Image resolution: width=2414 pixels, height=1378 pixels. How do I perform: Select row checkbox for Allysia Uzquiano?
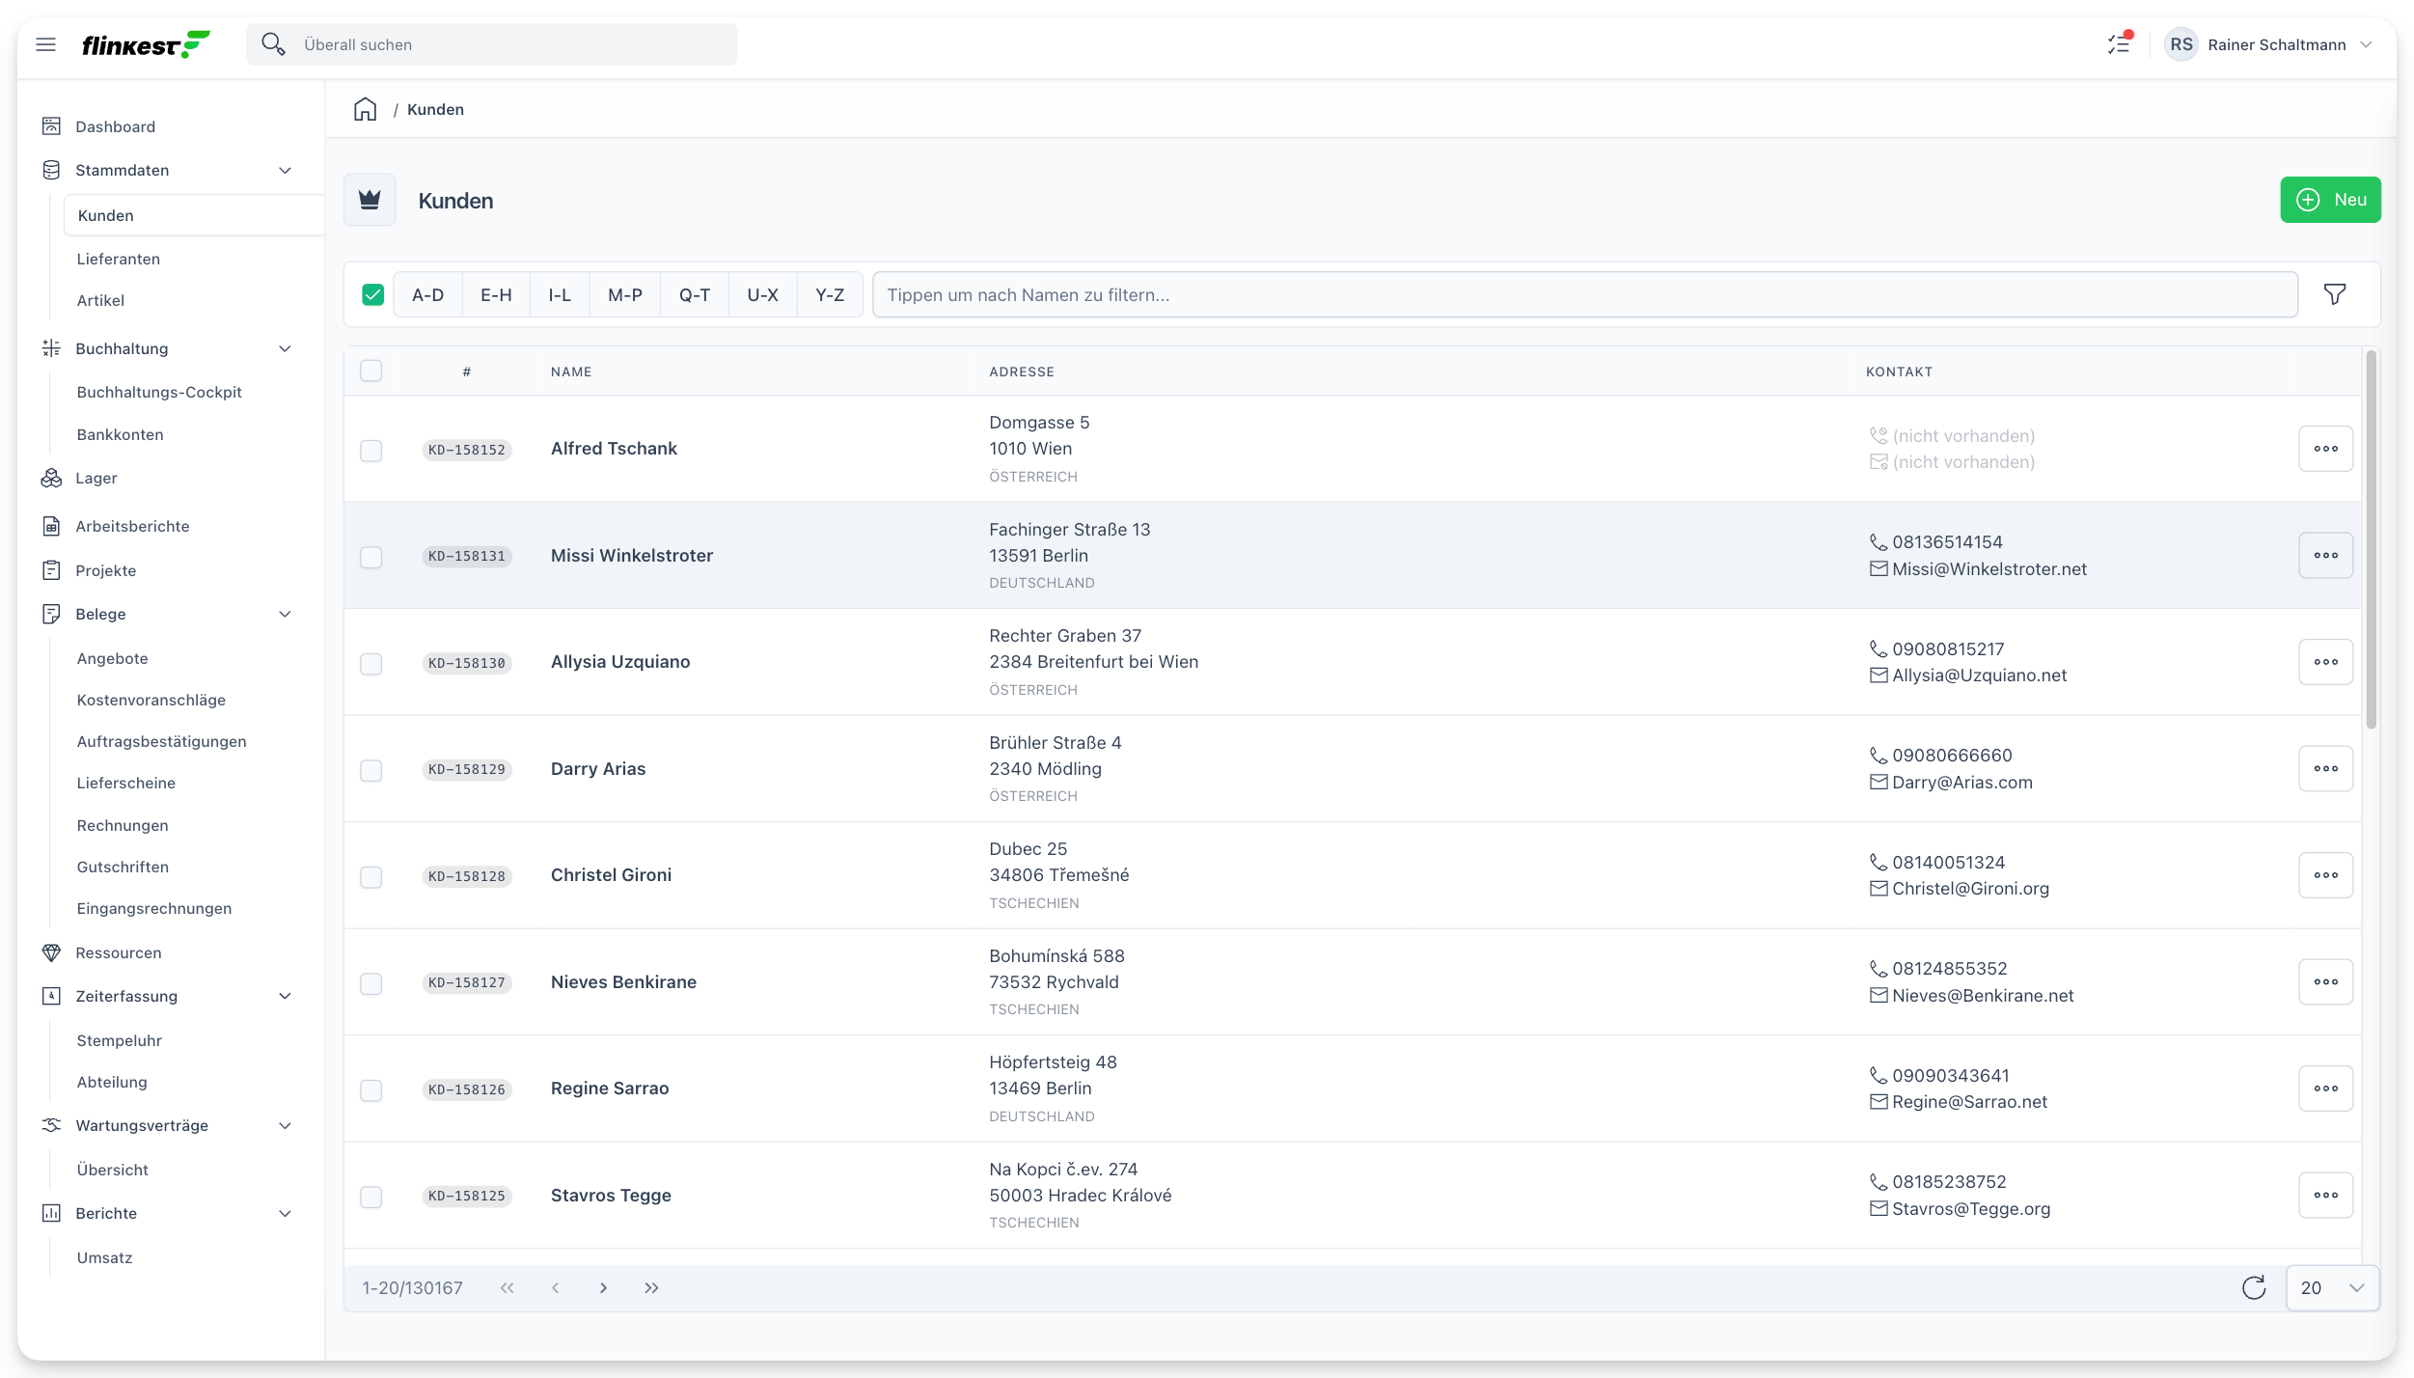(x=371, y=664)
